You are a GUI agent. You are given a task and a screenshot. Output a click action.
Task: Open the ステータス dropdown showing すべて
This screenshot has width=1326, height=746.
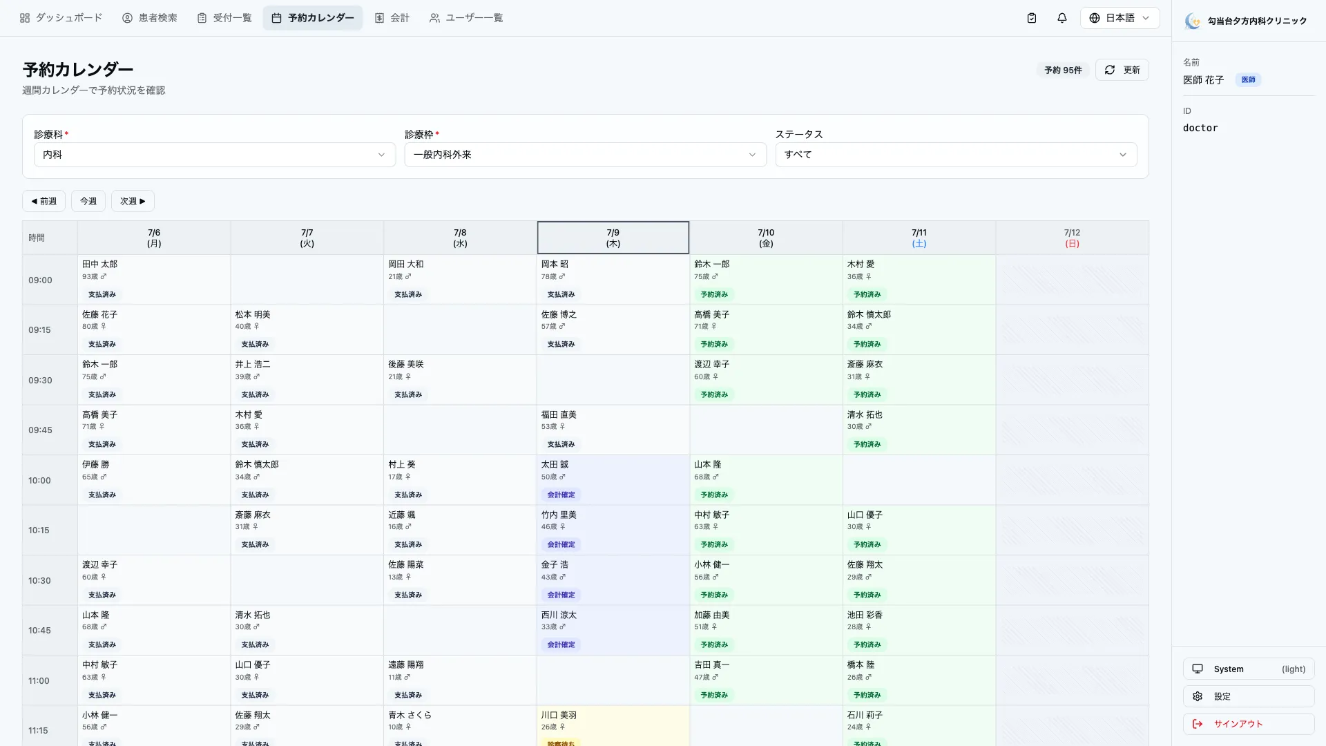click(x=956, y=155)
